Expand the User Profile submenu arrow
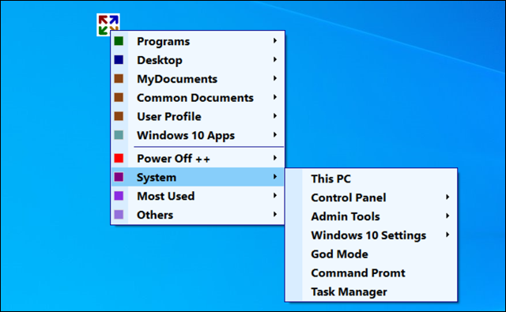 (x=275, y=115)
